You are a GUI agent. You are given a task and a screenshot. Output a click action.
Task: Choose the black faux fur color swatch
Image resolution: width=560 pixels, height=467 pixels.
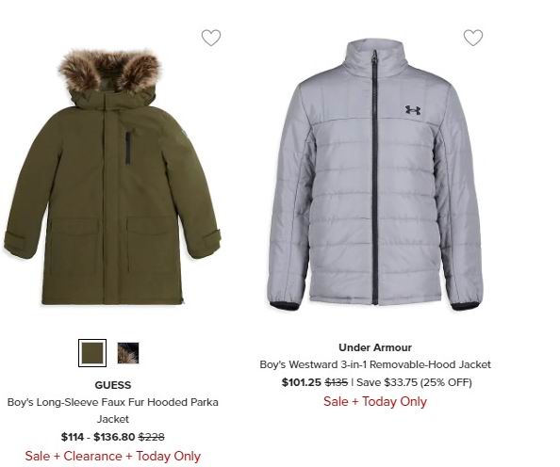tap(128, 353)
